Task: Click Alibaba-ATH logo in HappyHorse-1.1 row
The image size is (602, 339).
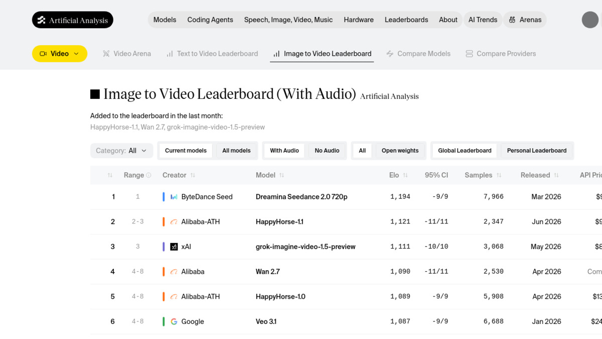Action: pyautogui.click(x=174, y=221)
